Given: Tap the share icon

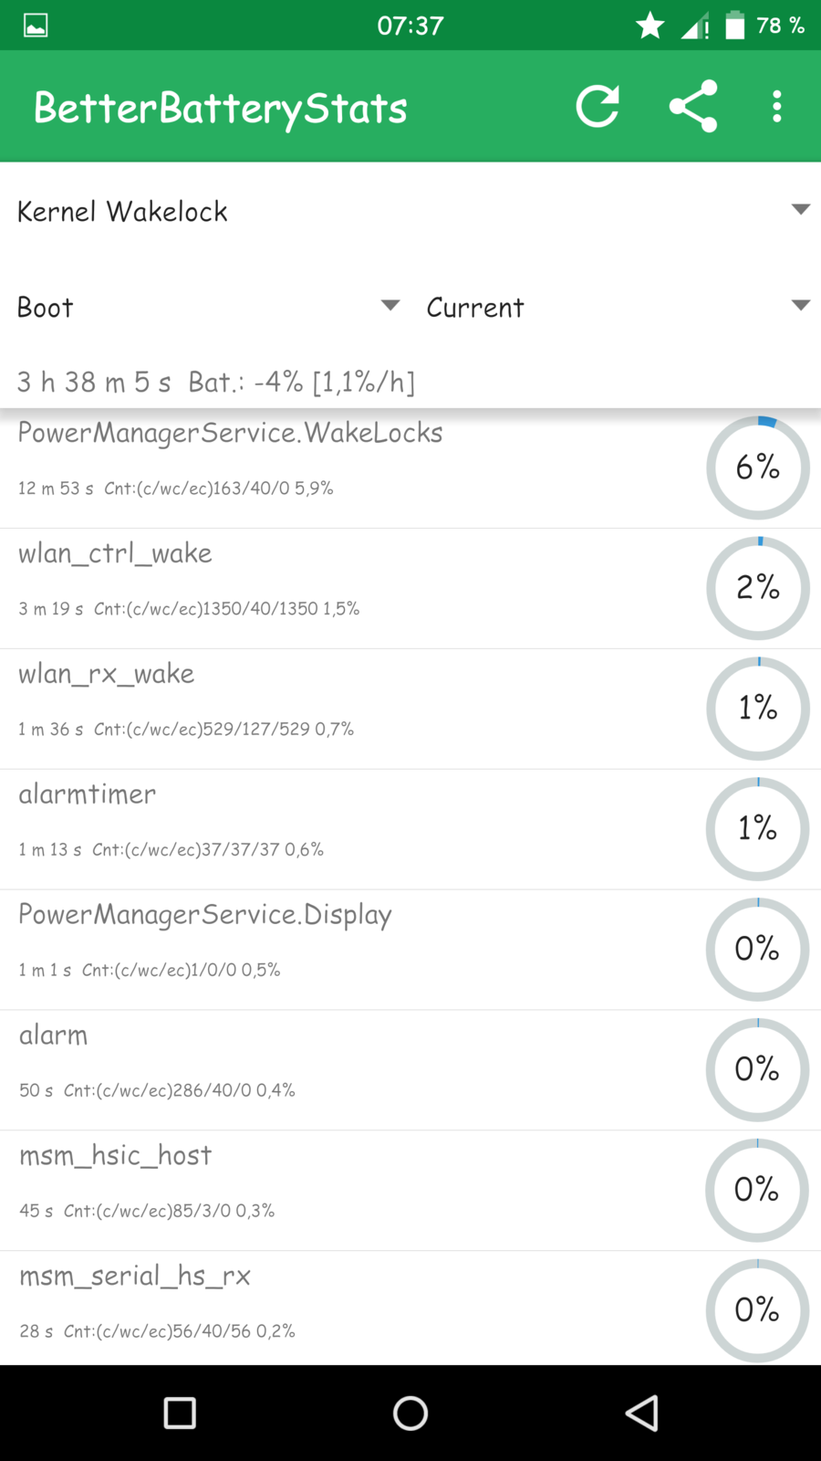Looking at the screenshot, I should [693, 107].
